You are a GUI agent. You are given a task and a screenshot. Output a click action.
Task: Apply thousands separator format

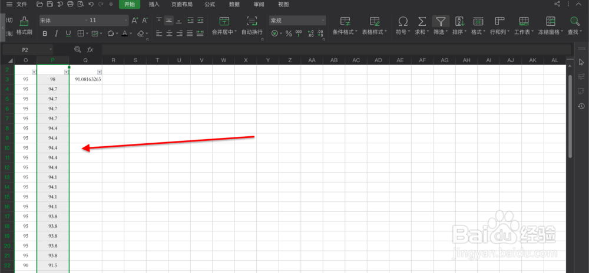[299, 33]
